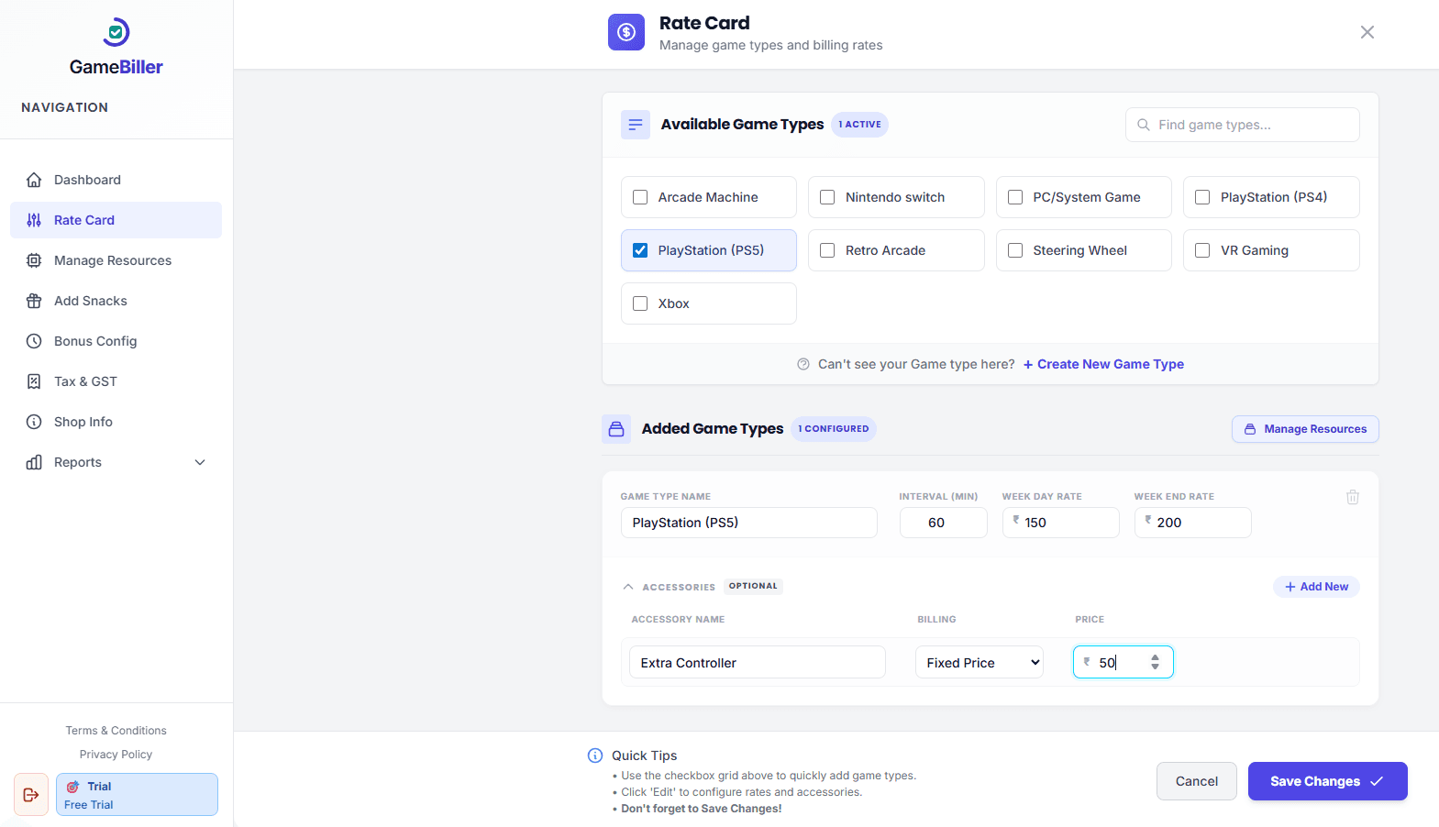This screenshot has width=1439, height=827.
Task: Click the Save Changes button
Action: pos(1326,781)
